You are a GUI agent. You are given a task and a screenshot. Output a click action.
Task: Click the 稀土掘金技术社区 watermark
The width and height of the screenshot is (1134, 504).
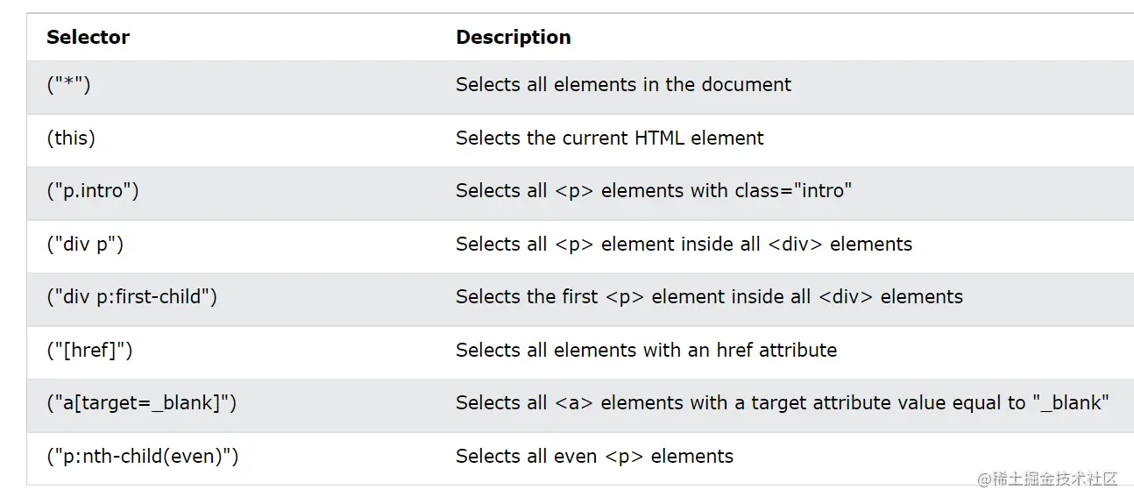pyautogui.click(x=1048, y=479)
